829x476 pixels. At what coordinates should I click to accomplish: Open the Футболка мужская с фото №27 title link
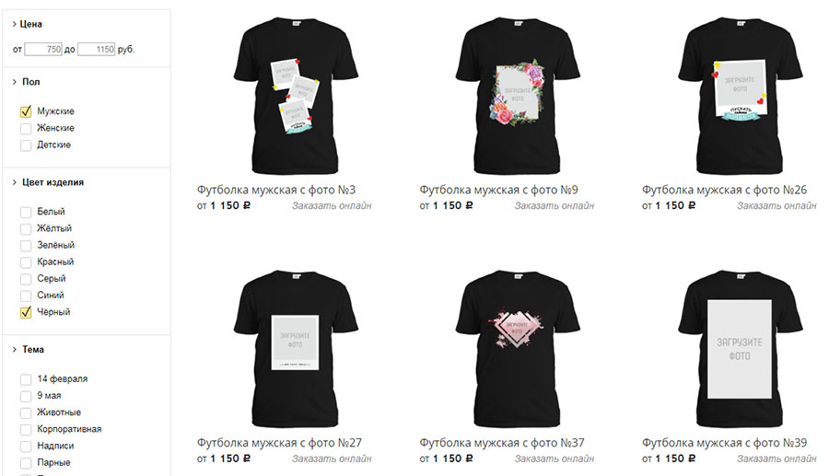[x=279, y=443]
